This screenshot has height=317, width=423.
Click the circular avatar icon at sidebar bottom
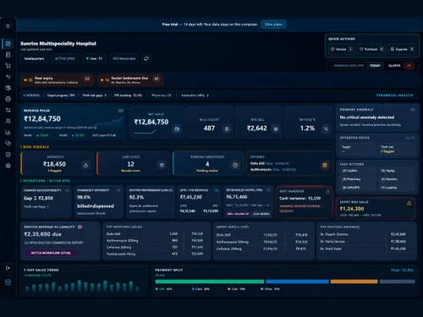(8, 282)
